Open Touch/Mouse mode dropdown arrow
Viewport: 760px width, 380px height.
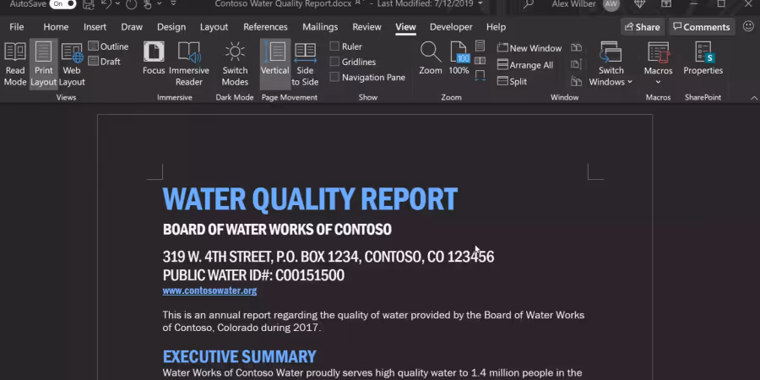coord(159,4)
